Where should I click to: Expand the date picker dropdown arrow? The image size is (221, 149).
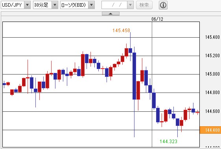pos(131,5)
